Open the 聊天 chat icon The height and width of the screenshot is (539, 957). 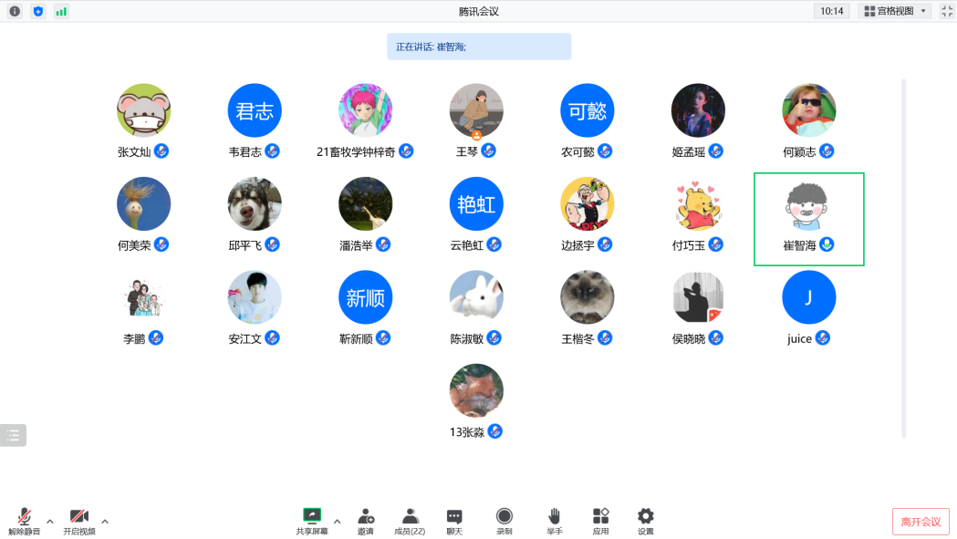click(454, 522)
